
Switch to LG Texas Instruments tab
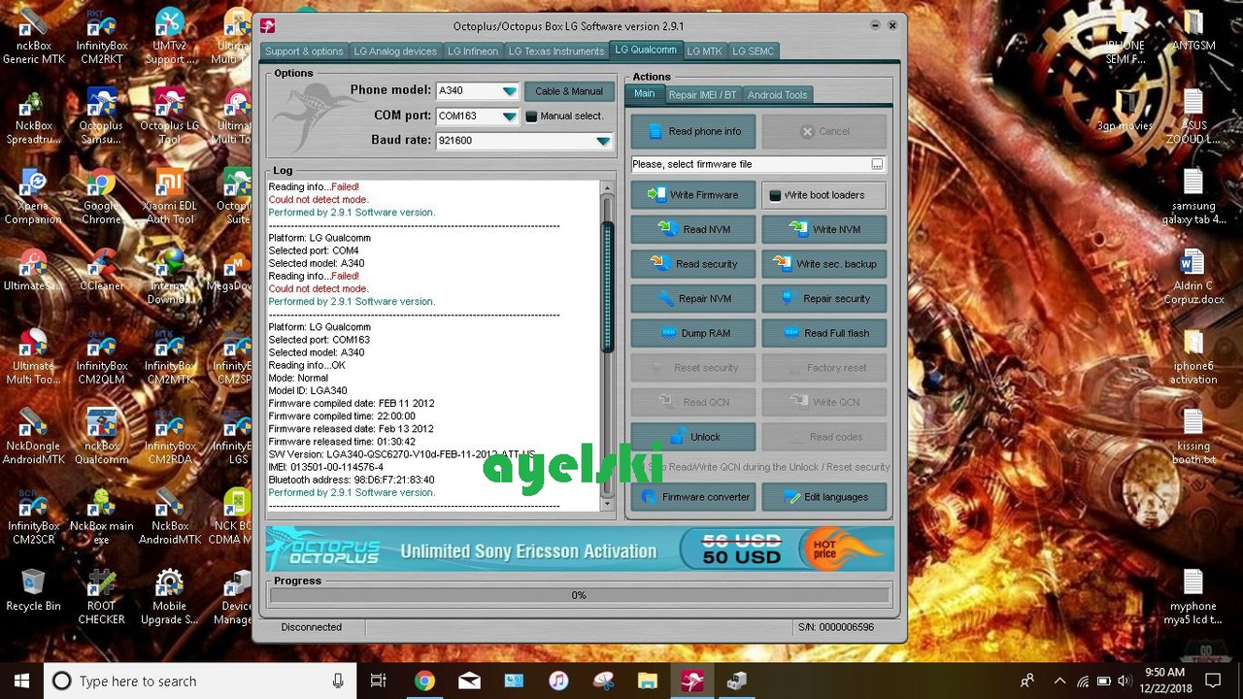pos(556,51)
